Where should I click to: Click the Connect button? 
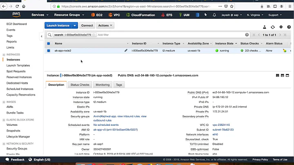[87, 25]
